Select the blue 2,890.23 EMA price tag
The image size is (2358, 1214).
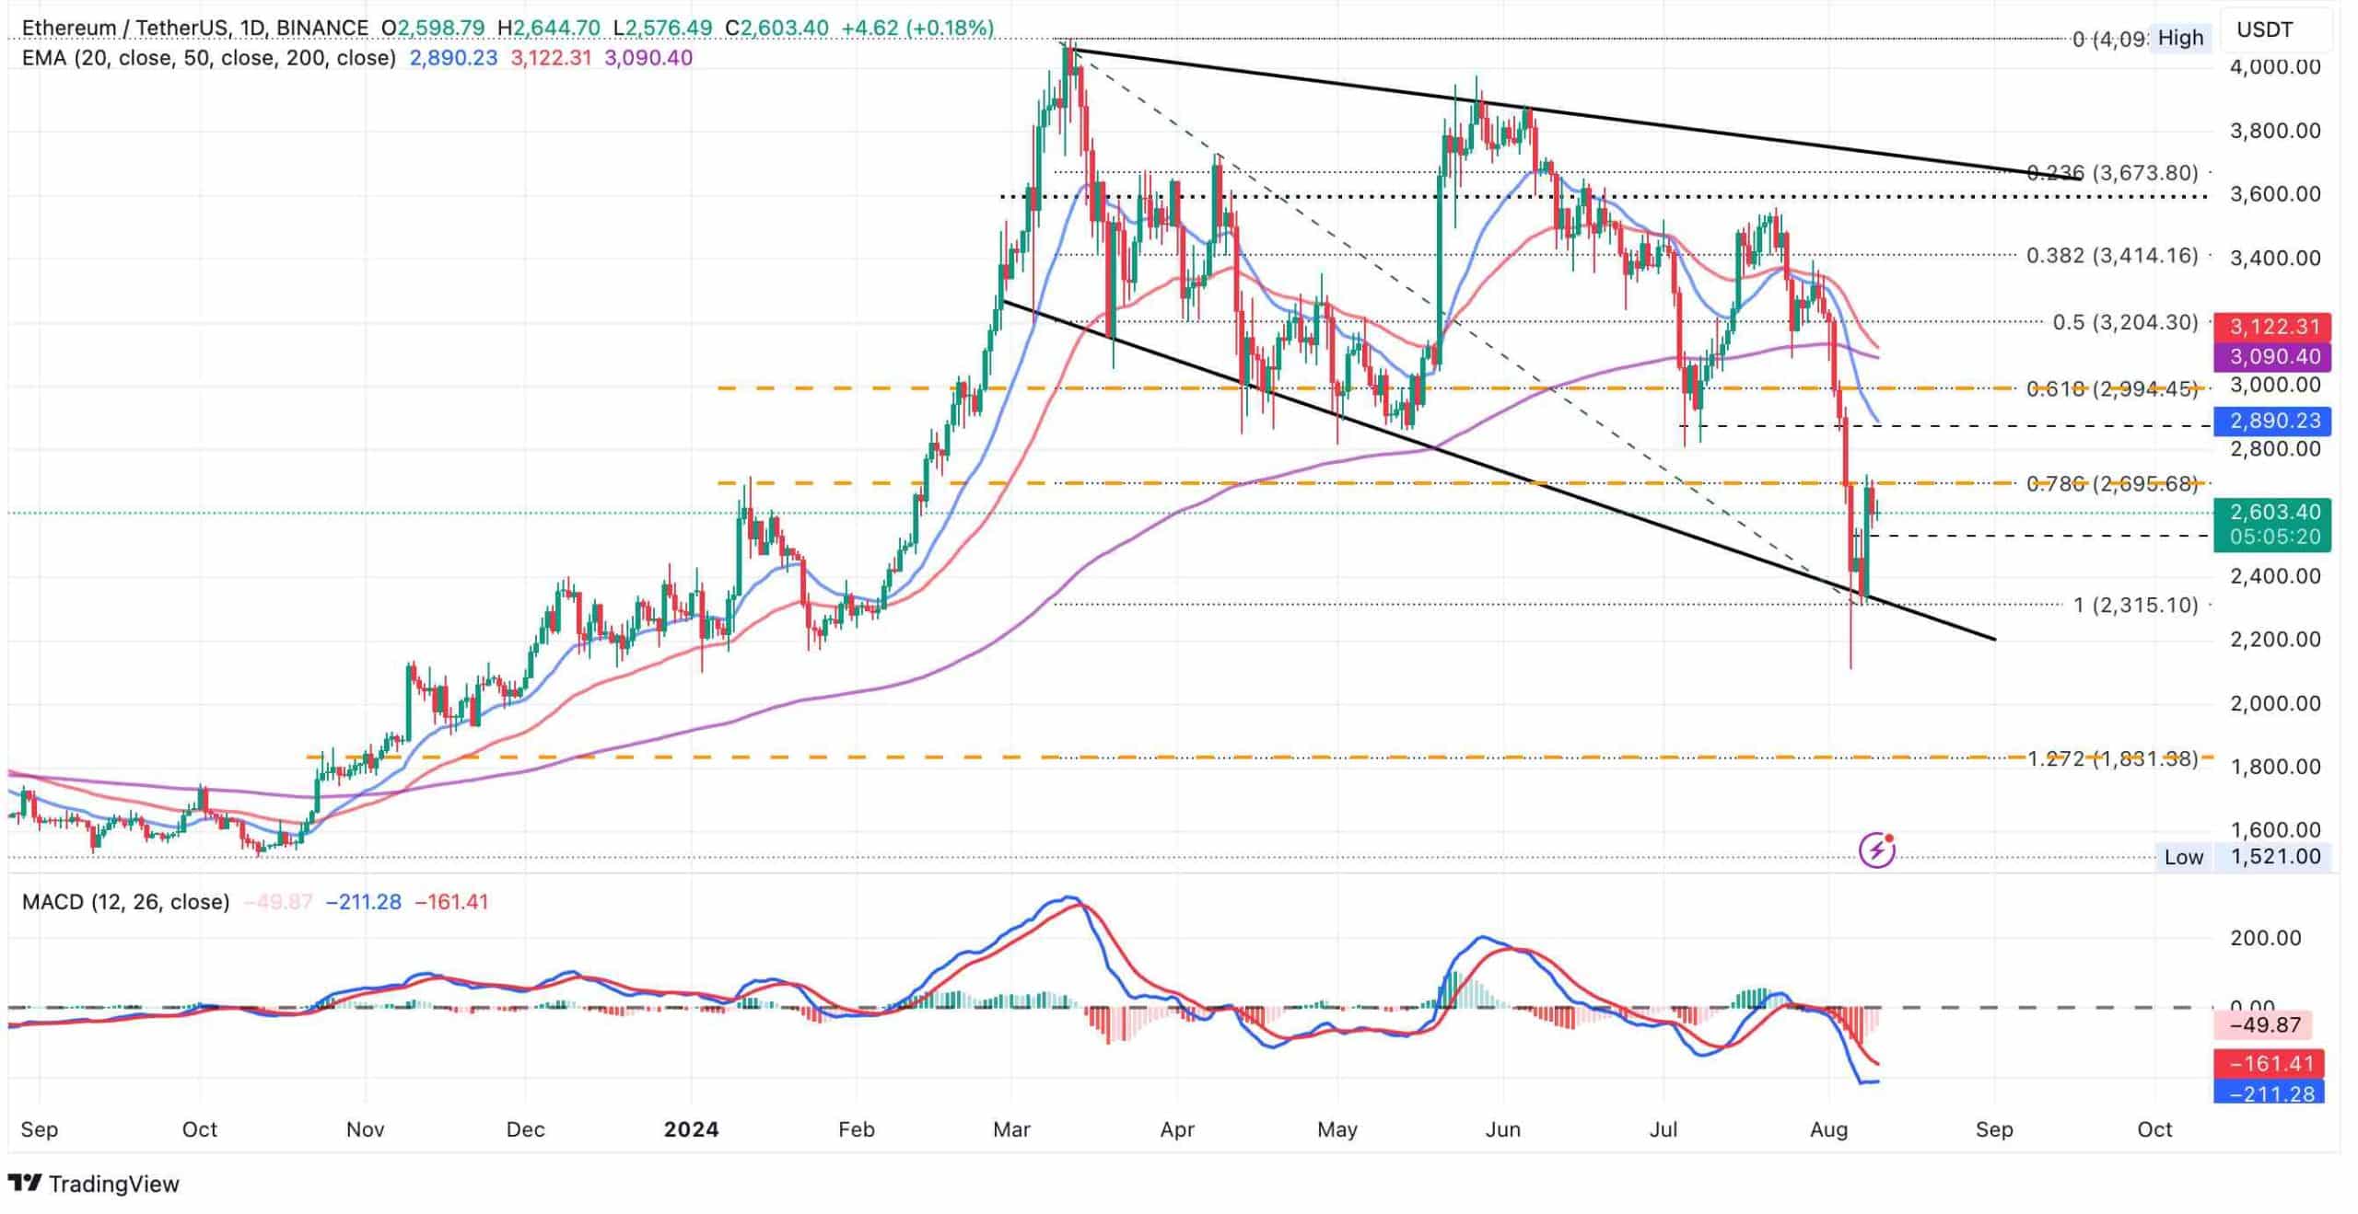(2273, 421)
